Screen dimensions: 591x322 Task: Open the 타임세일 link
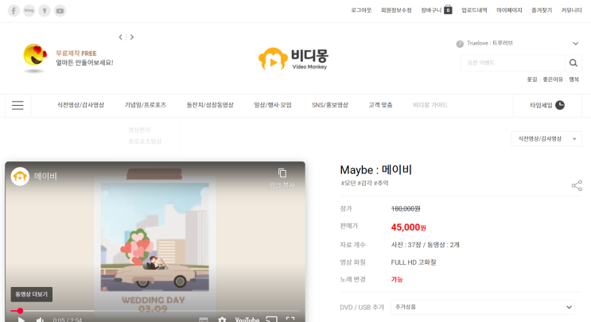tap(541, 105)
